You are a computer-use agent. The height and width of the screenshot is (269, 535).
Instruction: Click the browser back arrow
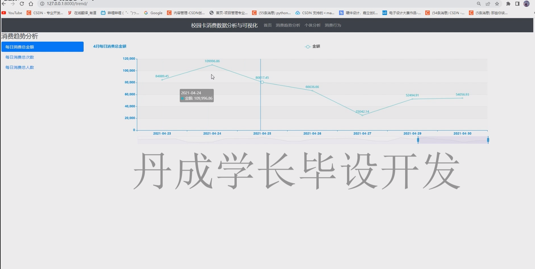pos(4,4)
